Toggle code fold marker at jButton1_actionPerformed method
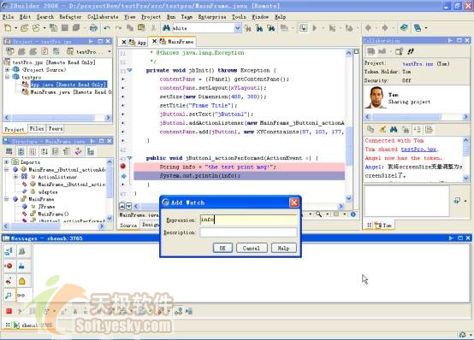The width and height of the screenshot is (474, 340). coord(129,158)
